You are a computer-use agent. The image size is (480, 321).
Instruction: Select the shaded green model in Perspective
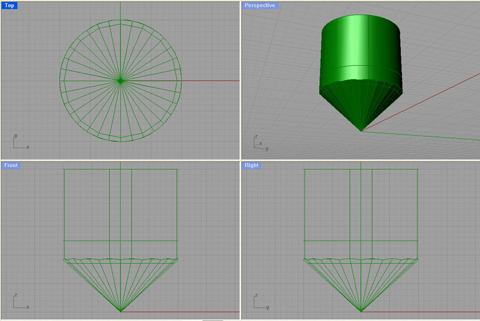361,73
